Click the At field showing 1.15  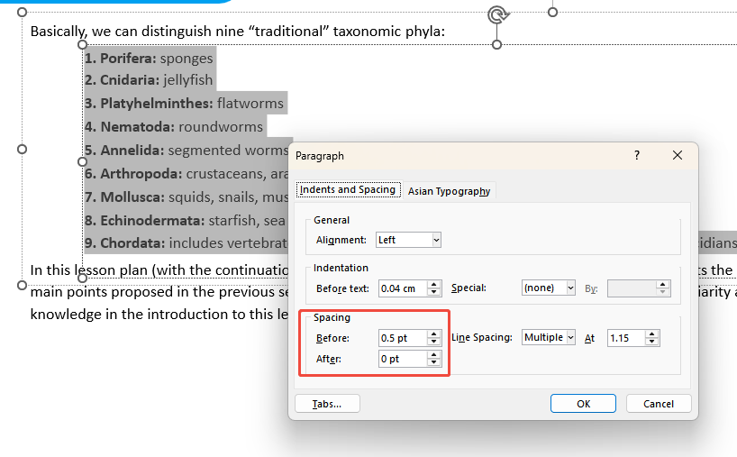point(625,338)
